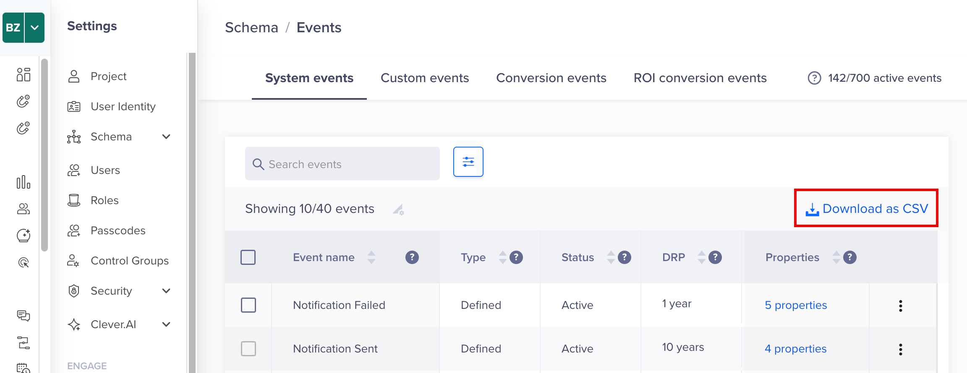The image size is (967, 373).
Task: Open the messages chat icon in rail
Action: pyautogui.click(x=24, y=316)
